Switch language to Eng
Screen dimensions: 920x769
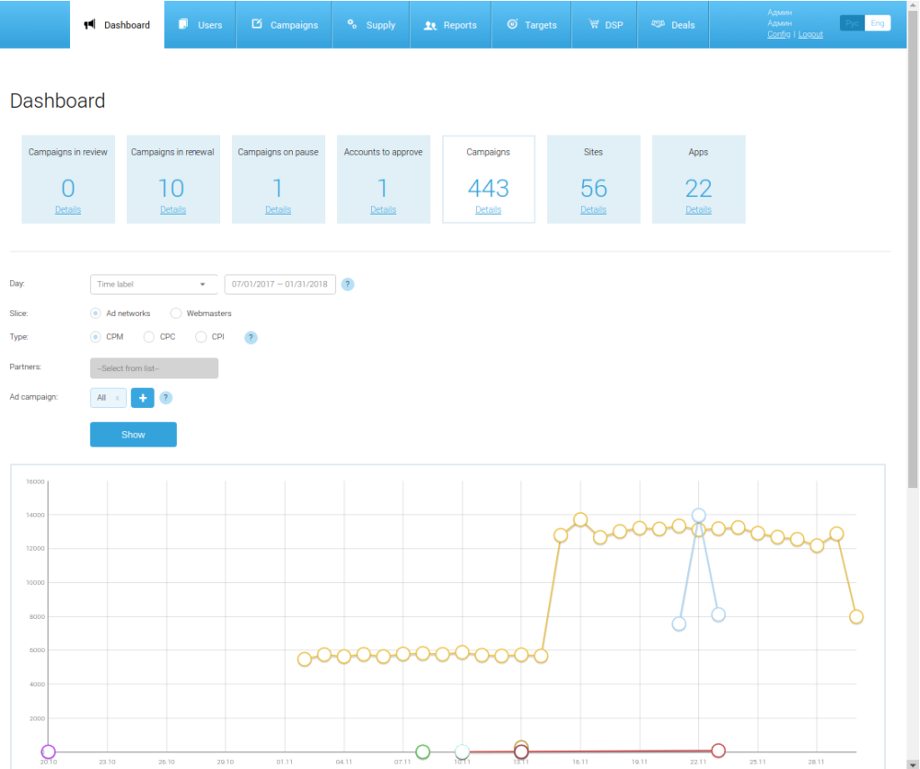click(878, 23)
